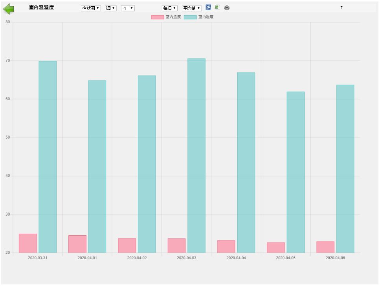Image resolution: width=380 pixels, height=286 pixels.
Task: Print the chart using the printer icon
Action: [227, 7]
